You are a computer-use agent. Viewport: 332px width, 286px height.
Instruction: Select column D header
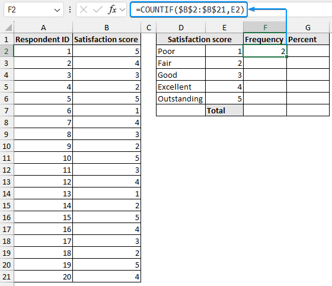pos(181,27)
